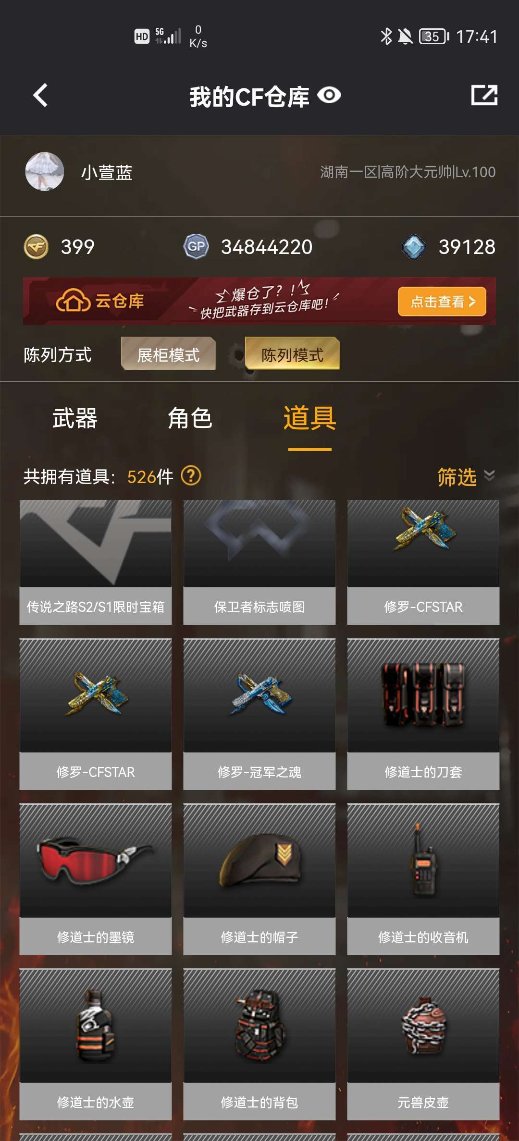
Task: Open the question mark help icon
Action: (x=191, y=476)
